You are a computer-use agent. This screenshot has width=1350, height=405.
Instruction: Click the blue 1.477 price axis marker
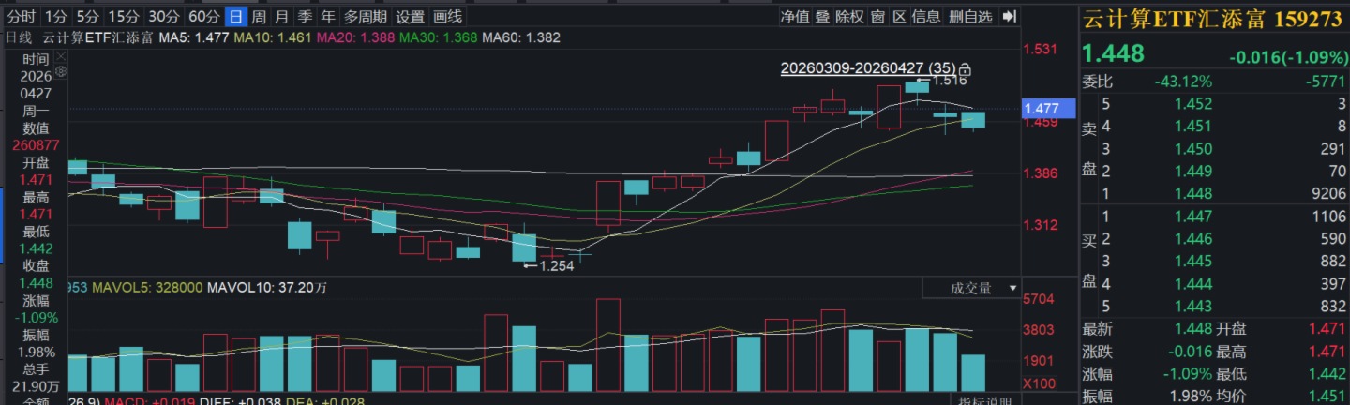[1042, 109]
